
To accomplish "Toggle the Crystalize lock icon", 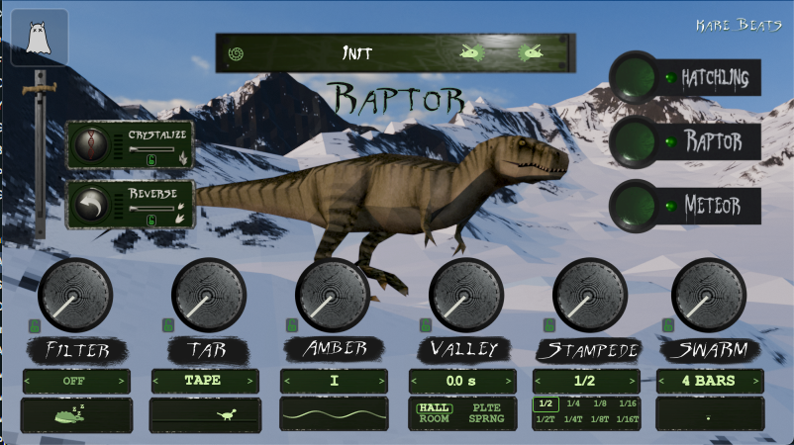I will coord(150,160).
